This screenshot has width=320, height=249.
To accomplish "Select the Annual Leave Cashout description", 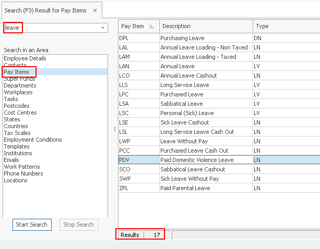I will (206, 76).
